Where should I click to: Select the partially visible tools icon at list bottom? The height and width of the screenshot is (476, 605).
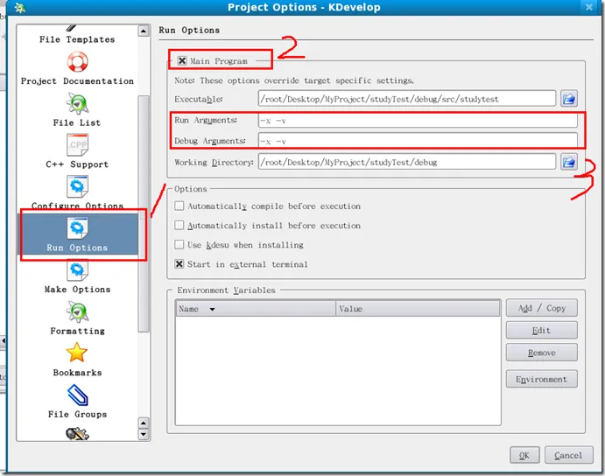tap(78, 434)
